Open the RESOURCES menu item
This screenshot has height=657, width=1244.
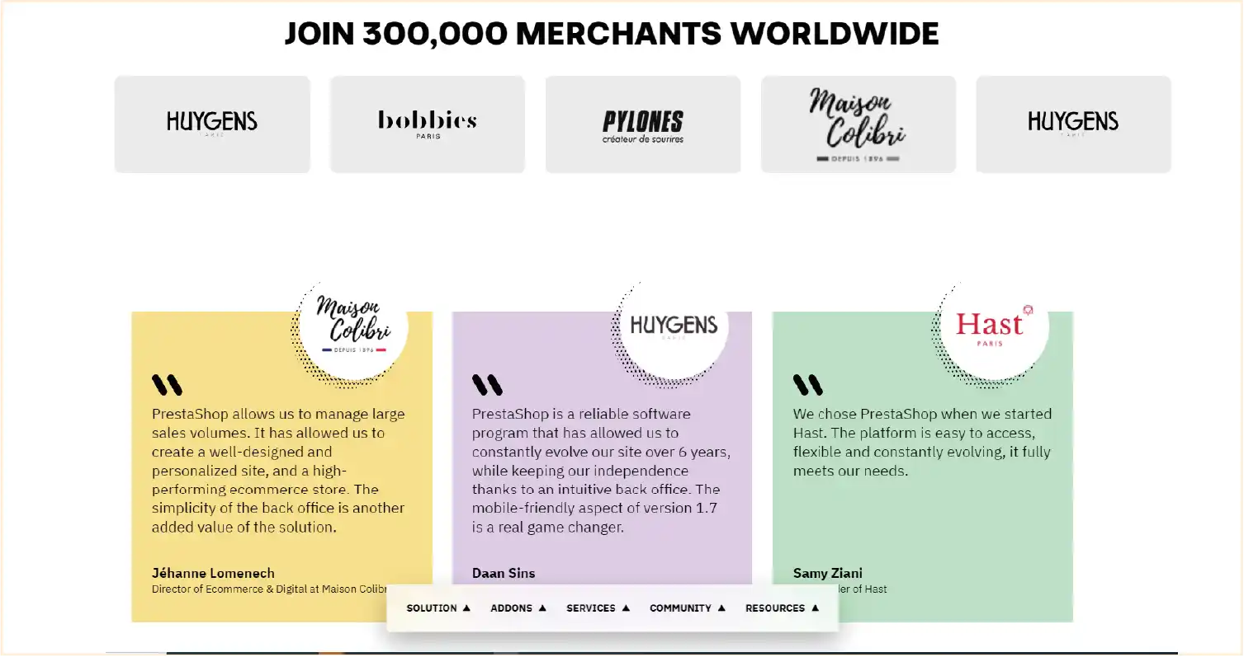point(774,608)
